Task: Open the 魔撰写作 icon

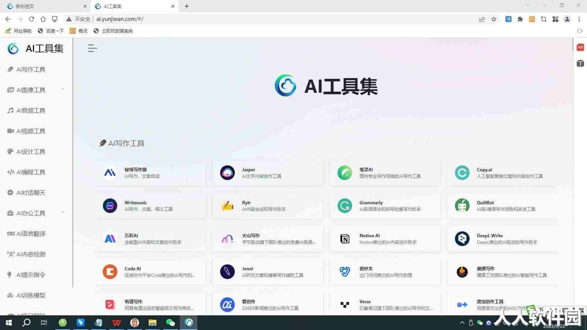Action: tap(462, 272)
